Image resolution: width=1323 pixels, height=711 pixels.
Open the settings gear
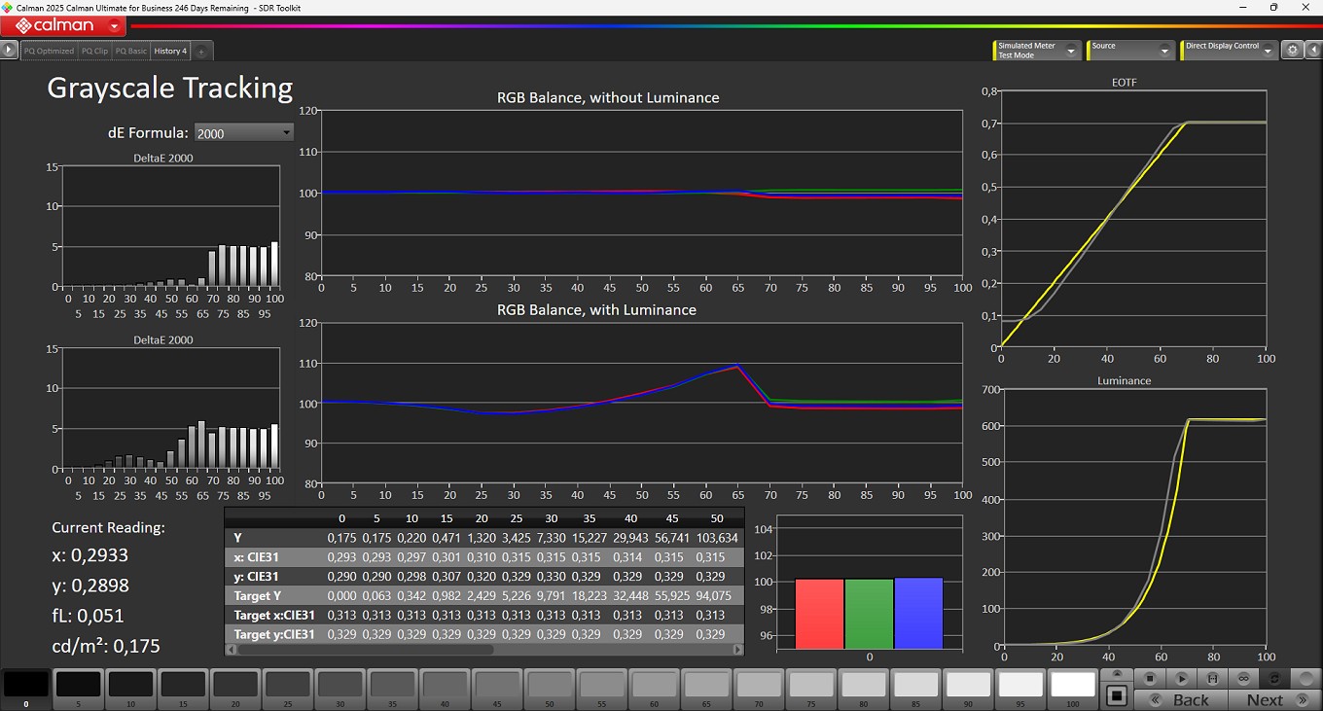[1292, 51]
